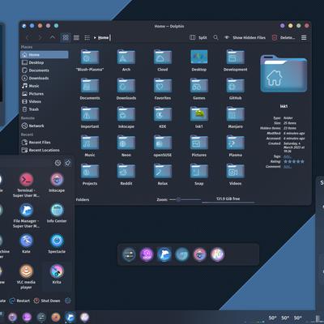Open Recent Files in Places panel

(45, 143)
